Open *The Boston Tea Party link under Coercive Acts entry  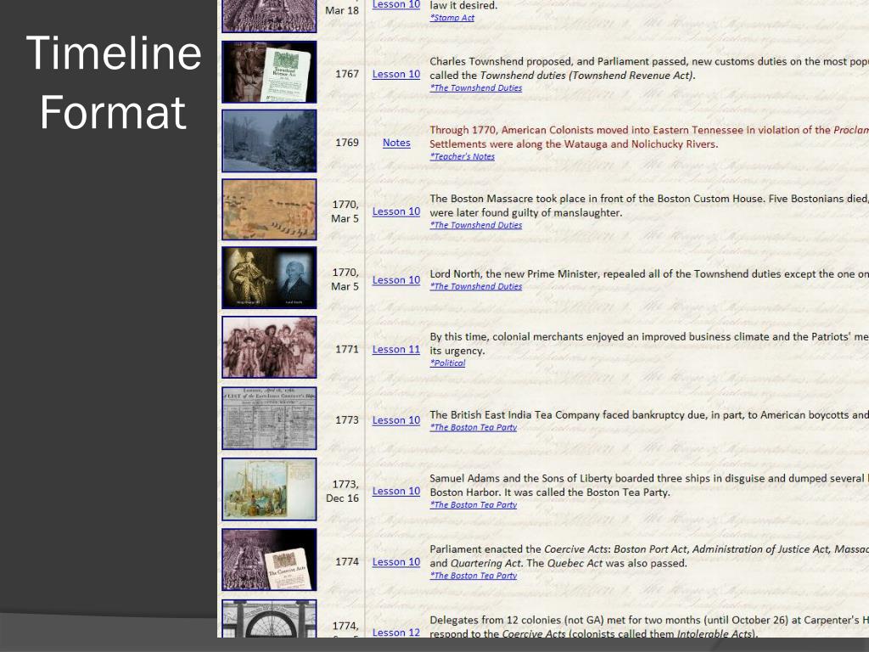coord(474,576)
